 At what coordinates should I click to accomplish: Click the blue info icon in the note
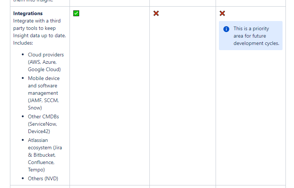click(x=226, y=29)
